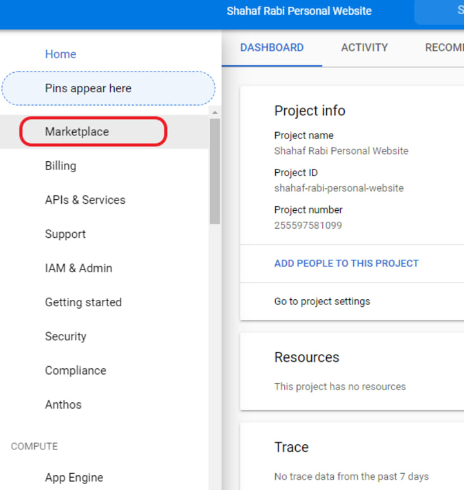Select Security from the navigation menu

pos(66,336)
